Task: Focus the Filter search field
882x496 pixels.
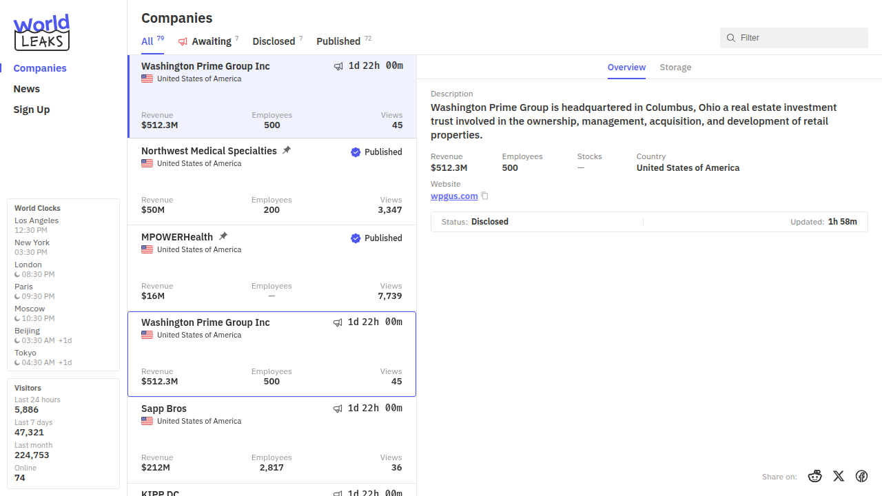Action: pos(799,38)
